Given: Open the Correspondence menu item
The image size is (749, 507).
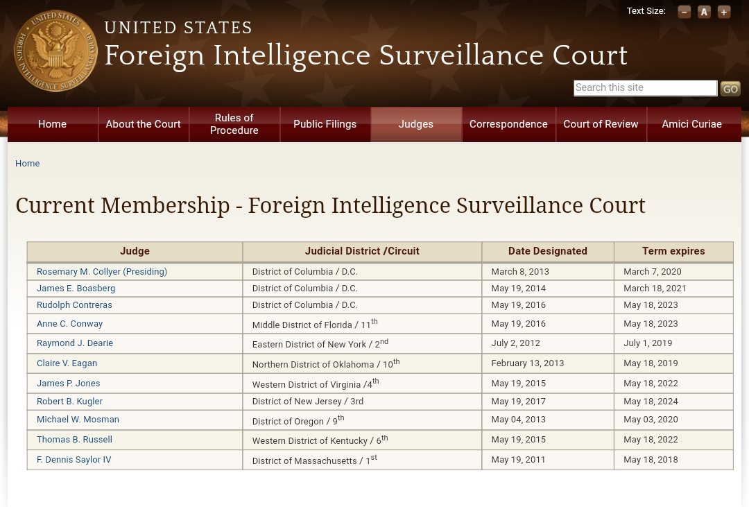Looking at the screenshot, I should 508,124.
